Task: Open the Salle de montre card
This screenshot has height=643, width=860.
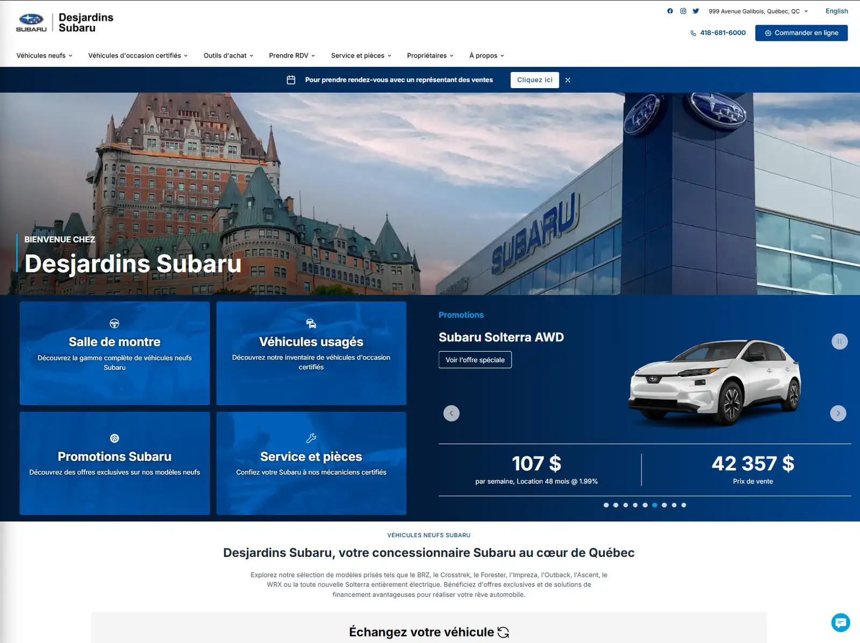Action: 114,353
